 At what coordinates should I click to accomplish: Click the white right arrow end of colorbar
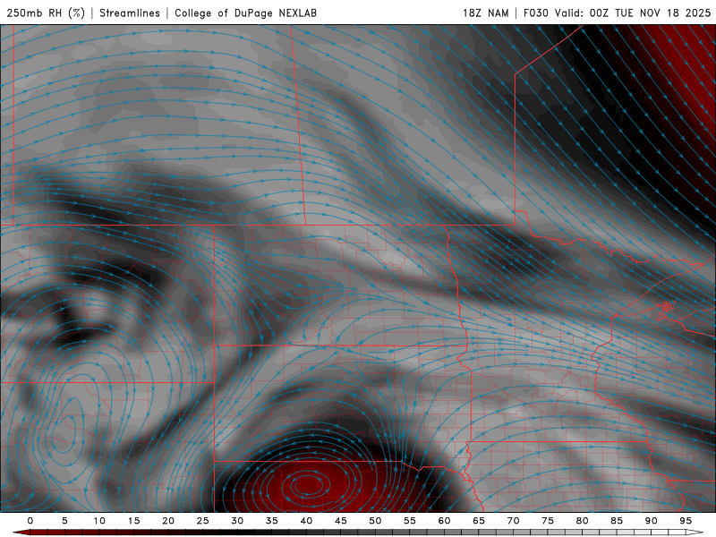click(695, 533)
